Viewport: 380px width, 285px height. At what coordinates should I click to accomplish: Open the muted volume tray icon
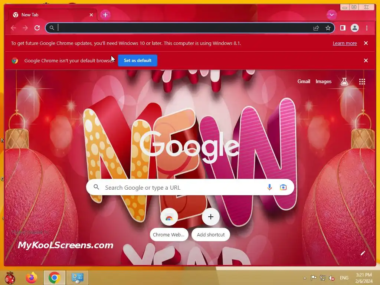(x=331, y=278)
